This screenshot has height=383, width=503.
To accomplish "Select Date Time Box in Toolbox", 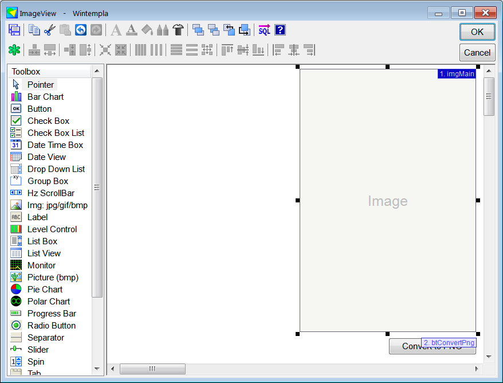I will tap(55, 145).
